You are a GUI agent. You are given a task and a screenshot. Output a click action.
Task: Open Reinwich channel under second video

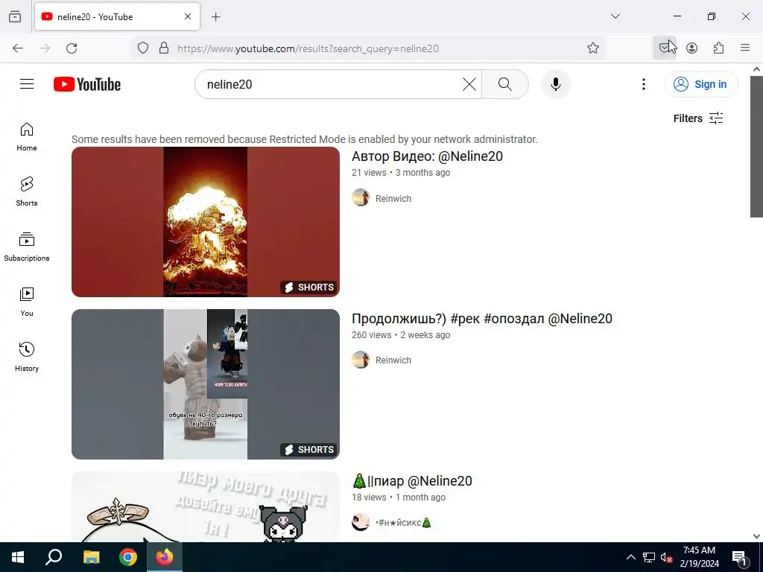click(x=393, y=360)
